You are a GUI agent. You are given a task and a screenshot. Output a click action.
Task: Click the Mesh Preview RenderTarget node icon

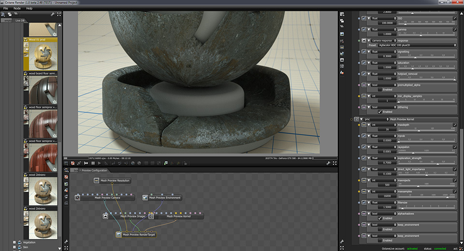click(119, 235)
